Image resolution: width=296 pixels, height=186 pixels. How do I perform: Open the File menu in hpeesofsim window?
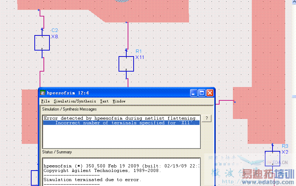[x=45, y=101]
